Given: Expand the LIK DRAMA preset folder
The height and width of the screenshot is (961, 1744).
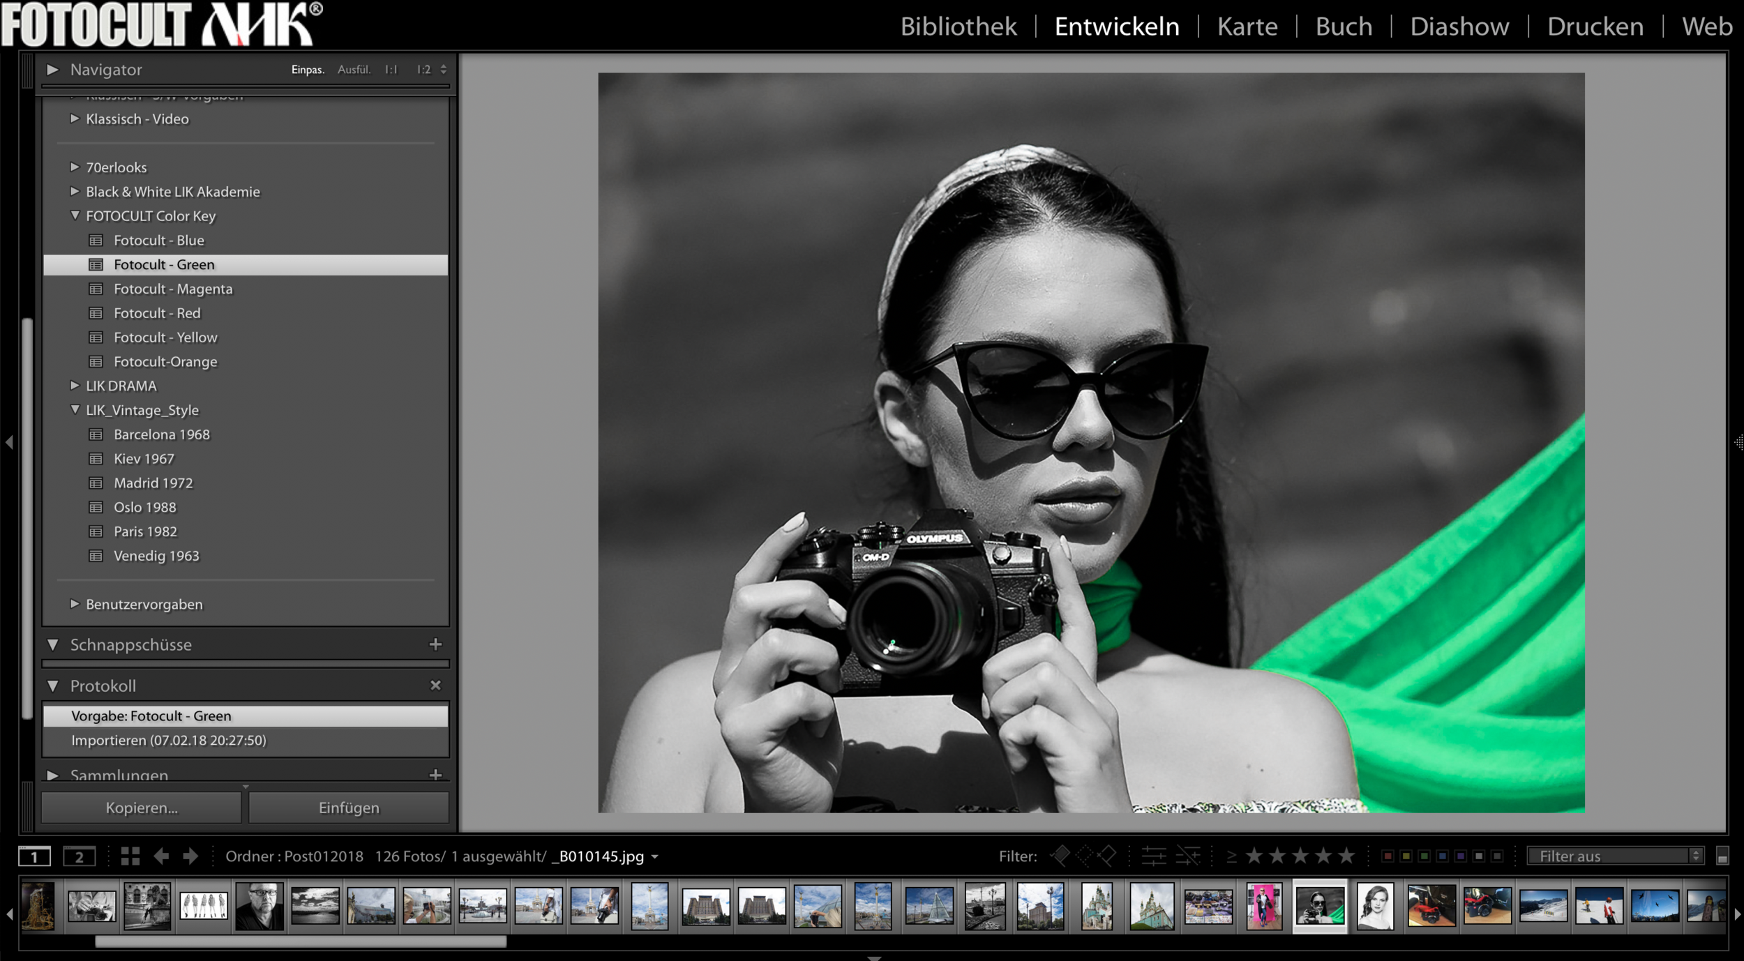Looking at the screenshot, I should (75, 385).
